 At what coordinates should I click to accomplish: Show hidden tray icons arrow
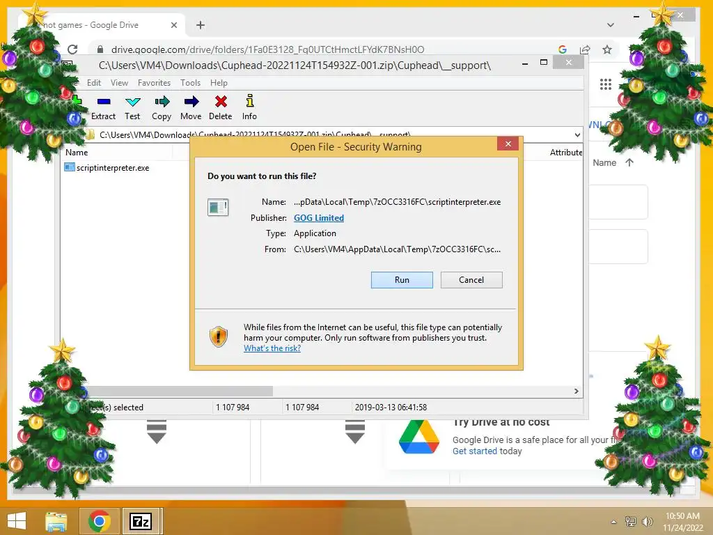pos(614,522)
